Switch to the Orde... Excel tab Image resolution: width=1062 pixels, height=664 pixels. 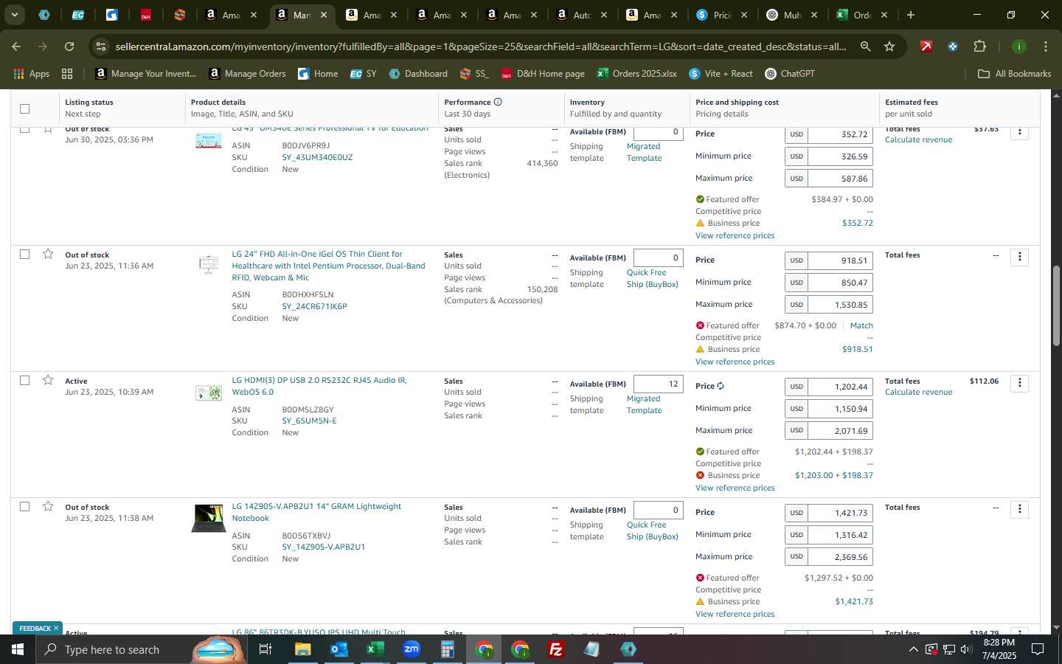(x=862, y=15)
